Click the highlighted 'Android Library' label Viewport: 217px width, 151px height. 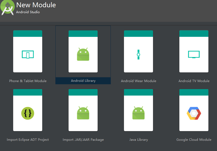pyautogui.click(x=83, y=81)
